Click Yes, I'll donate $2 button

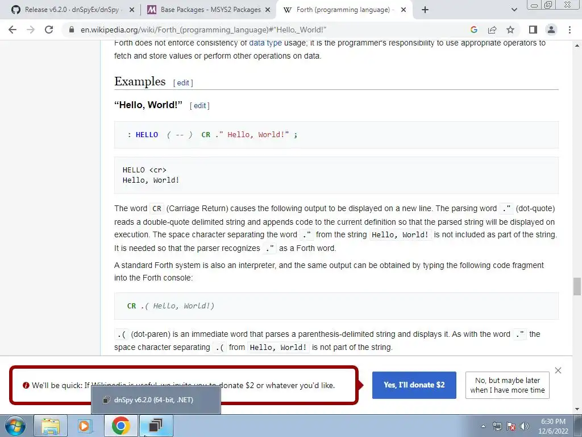(x=414, y=385)
